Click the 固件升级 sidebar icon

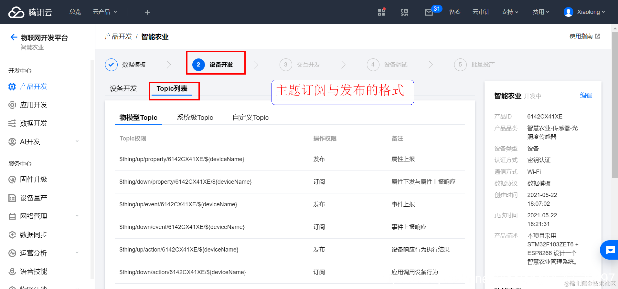click(x=12, y=180)
